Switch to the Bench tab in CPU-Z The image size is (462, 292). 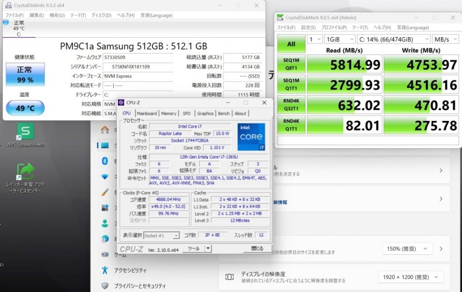tap(224, 113)
